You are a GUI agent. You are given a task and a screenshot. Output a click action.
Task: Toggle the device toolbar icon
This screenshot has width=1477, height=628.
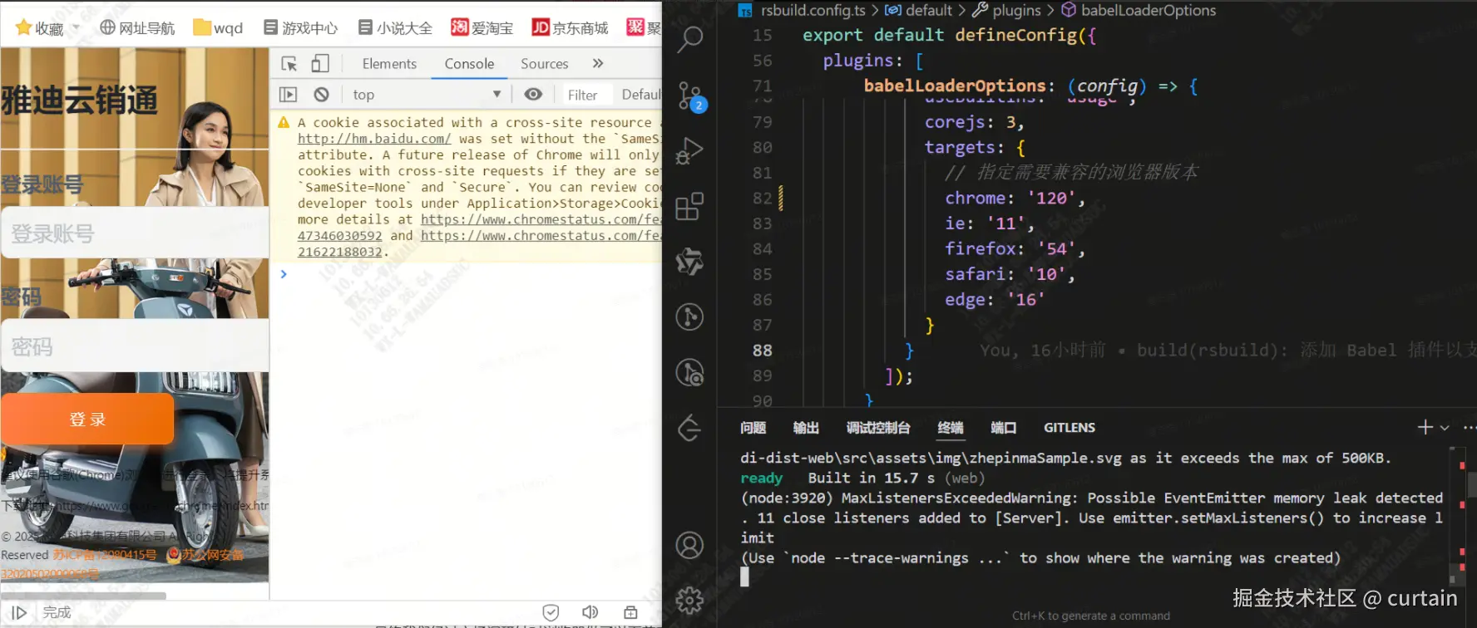(320, 64)
